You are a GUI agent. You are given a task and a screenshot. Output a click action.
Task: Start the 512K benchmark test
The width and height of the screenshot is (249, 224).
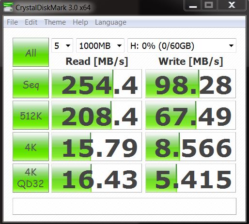point(31,115)
